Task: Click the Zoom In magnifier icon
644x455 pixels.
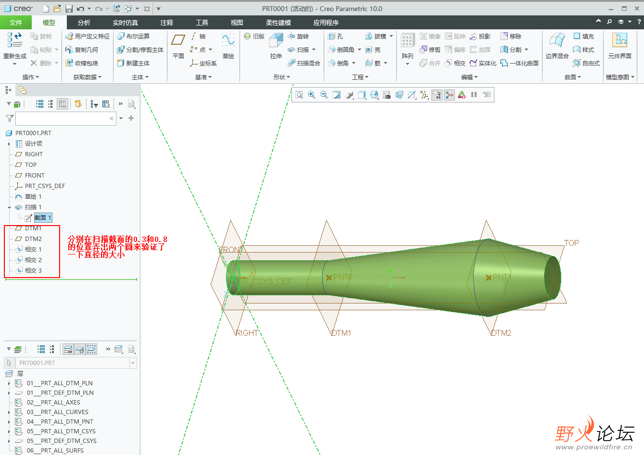Action: coord(312,95)
